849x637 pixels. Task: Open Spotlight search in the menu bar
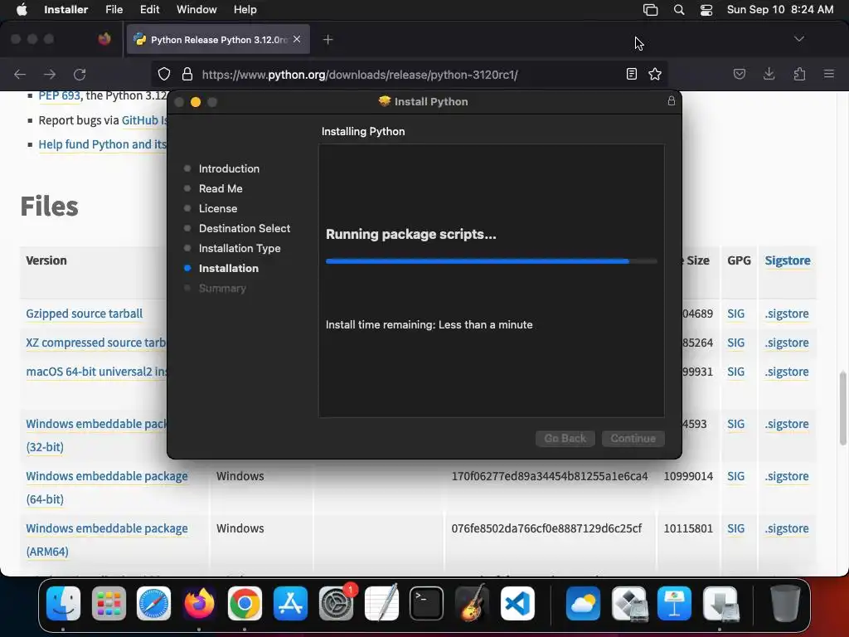(x=678, y=10)
